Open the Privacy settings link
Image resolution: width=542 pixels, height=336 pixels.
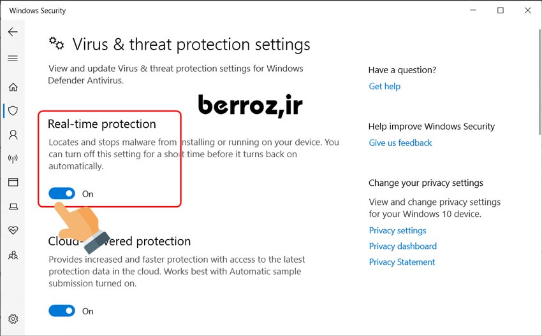click(x=397, y=230)
